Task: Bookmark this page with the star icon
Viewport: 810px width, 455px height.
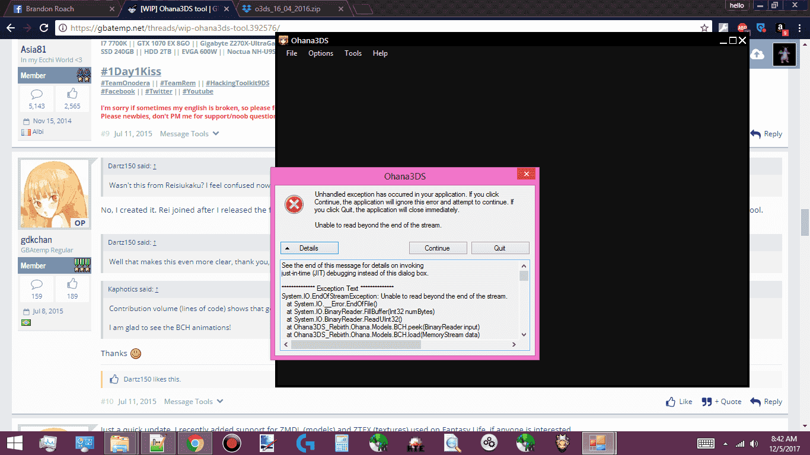Action: [704, 28]
